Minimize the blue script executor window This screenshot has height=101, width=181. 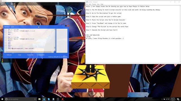(x=66, y=26)
